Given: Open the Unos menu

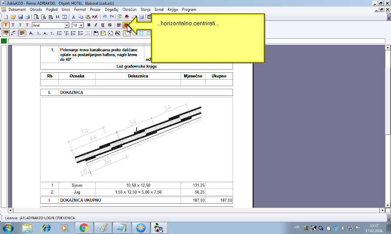Looking at the screenshot, I should click(66, 10).
